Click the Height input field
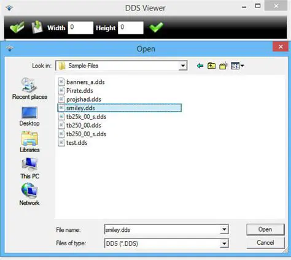 pyautogui.click(x=131, y=28)
